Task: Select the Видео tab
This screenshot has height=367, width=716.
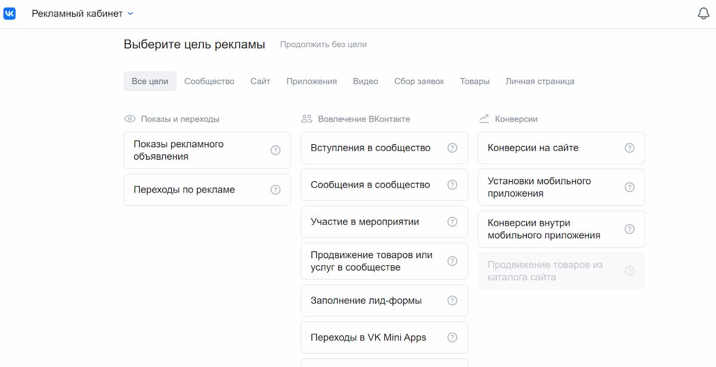Action: tap(366, 81)
